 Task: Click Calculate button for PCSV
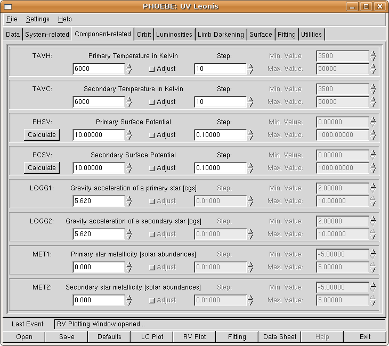click(42, 168)
